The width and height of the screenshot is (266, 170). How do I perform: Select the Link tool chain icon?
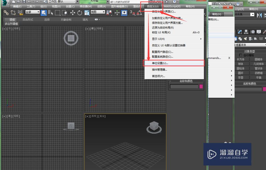click(x=6, y=12)
